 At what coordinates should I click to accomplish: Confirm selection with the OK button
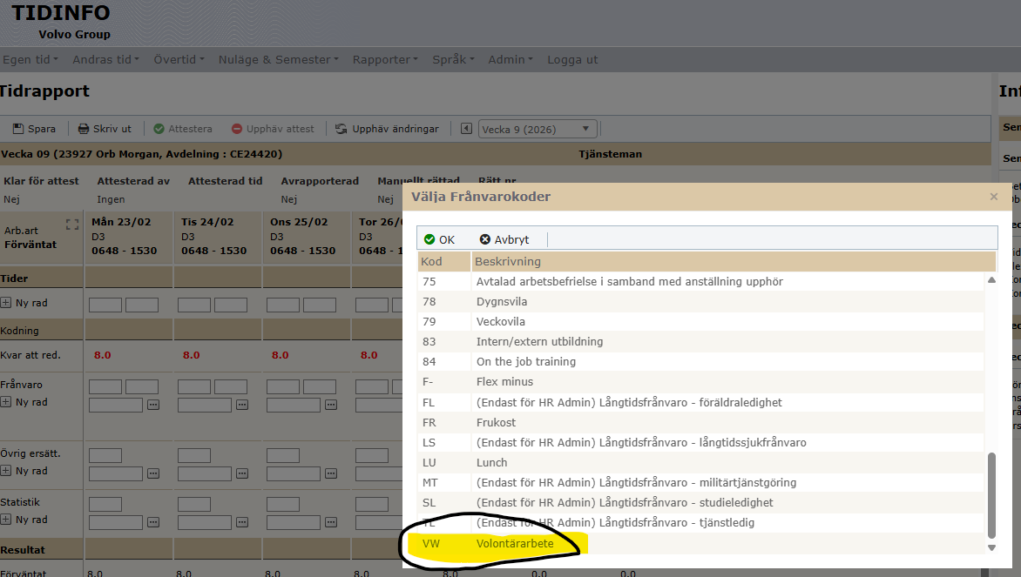coord(439,239)
